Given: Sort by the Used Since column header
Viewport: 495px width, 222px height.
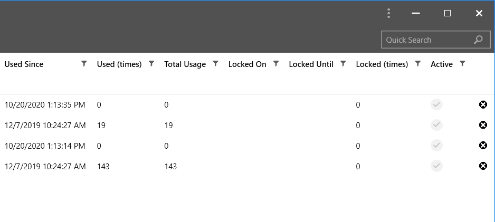Looking at the screenshot, I should click(24, 64).
